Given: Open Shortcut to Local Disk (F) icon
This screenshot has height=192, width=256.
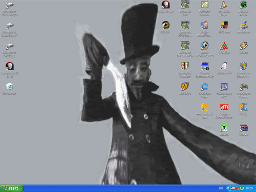Looking at the screenshot, I should point(10,26).
